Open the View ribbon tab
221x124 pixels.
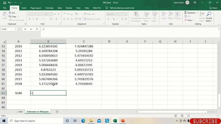[78, 8]
